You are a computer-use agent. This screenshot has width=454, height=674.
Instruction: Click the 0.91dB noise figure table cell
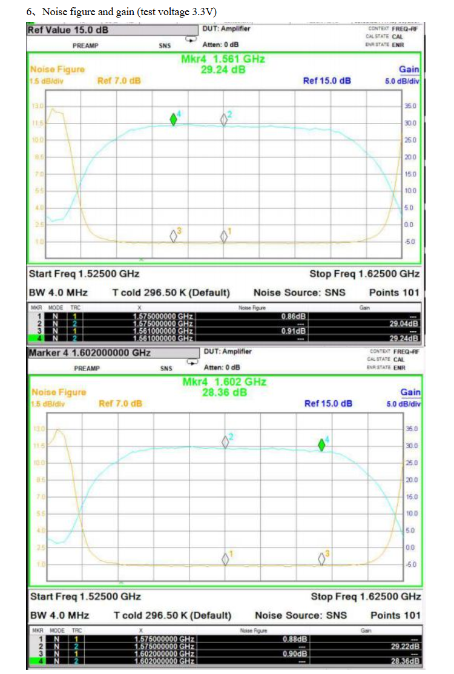pos(294,331)
